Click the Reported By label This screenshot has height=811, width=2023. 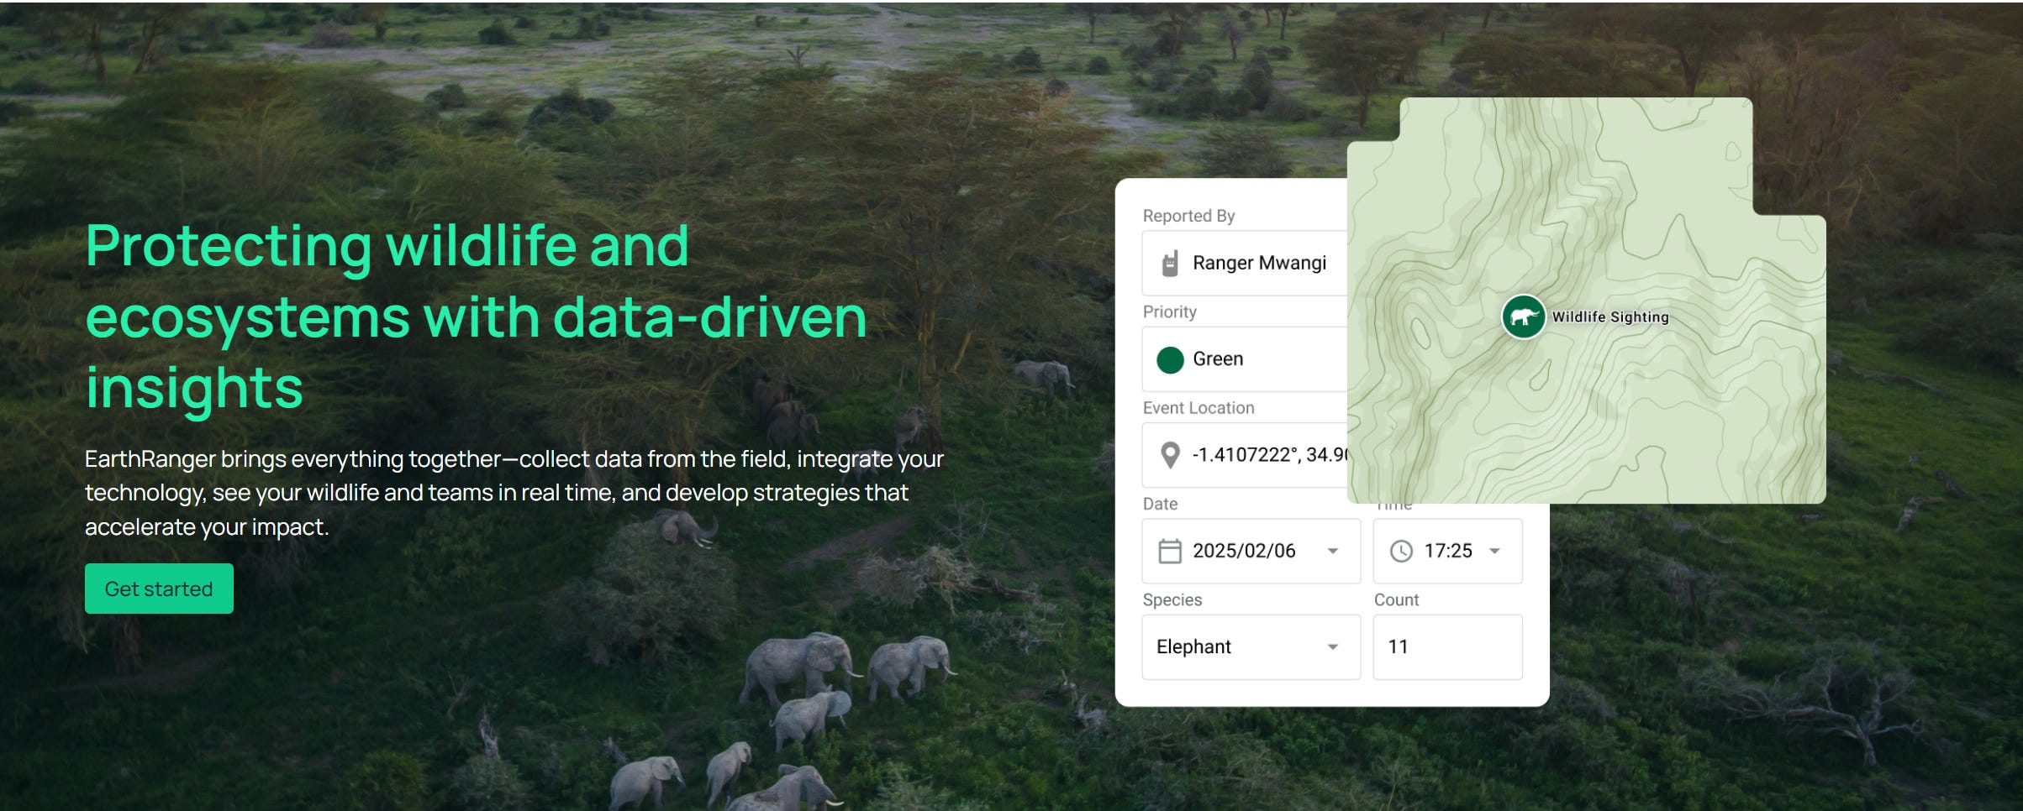pos(1188,216)
